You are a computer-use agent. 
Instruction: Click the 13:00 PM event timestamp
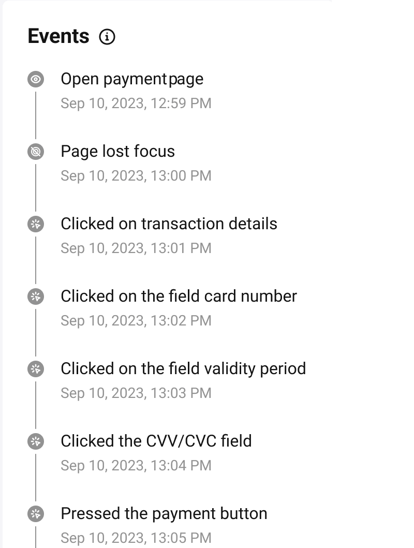136,176
